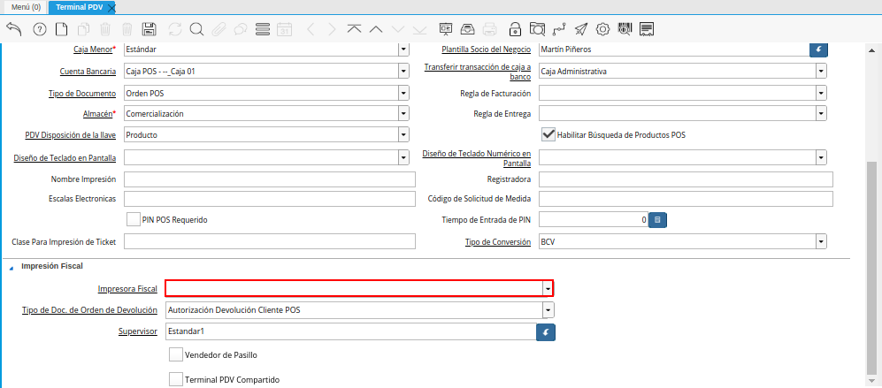Enable the Vendedor de Pasillo checkbox
Screen dimensions: 882x388
tap(176, 354)
